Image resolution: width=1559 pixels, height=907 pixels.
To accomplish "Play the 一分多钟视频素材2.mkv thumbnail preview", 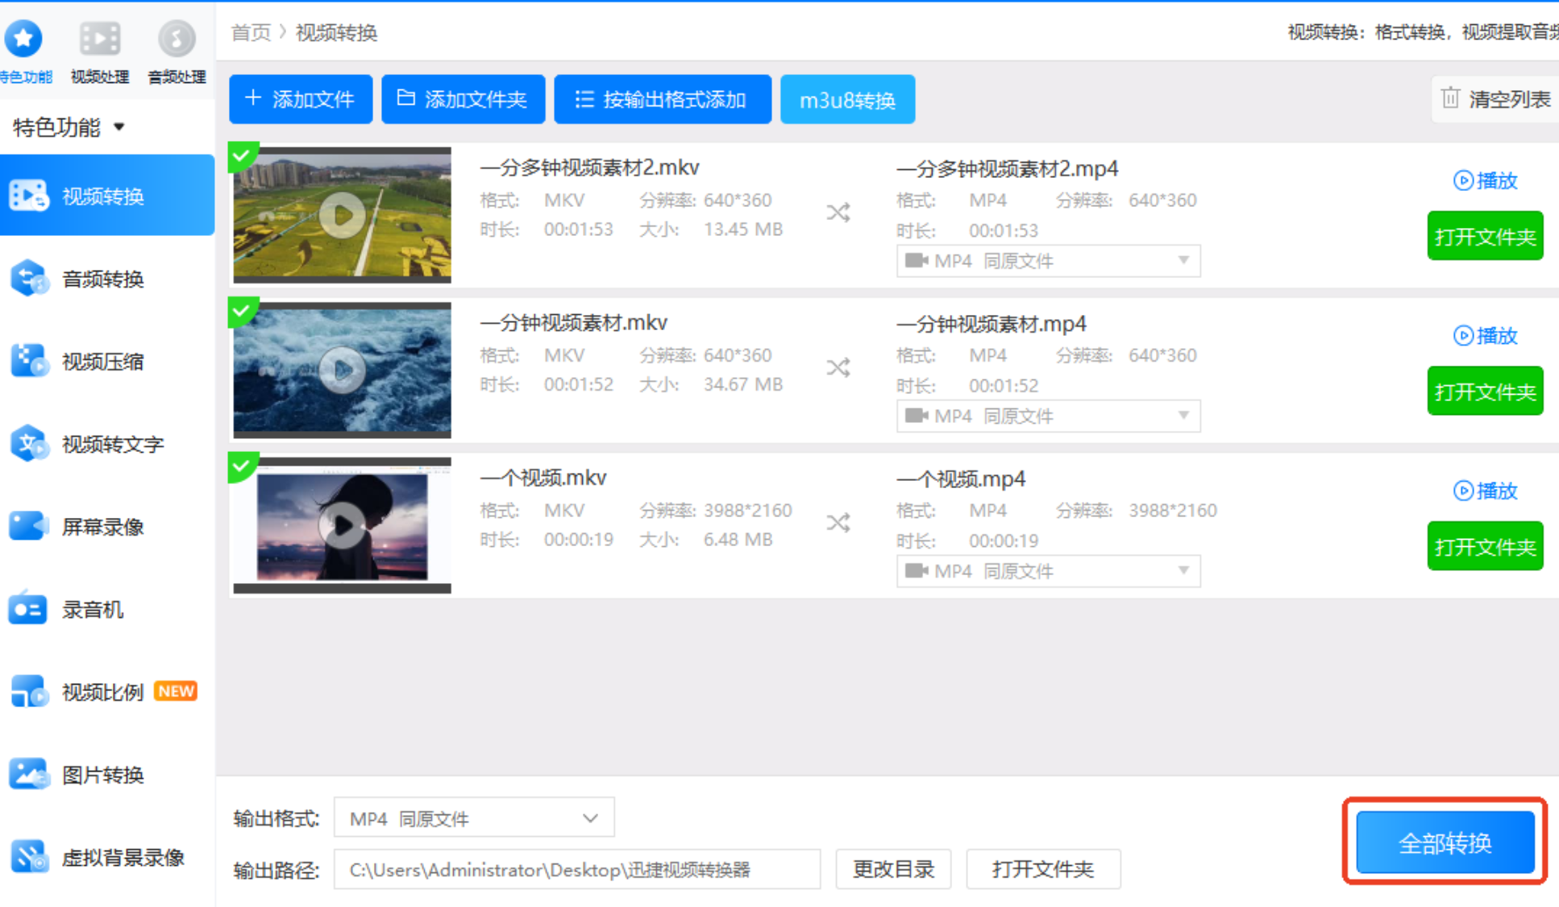I will point(342,215).
